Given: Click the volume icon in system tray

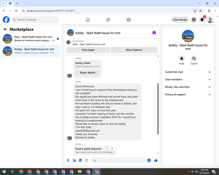Looking at the screenshot, I should (x=193, y=171).
